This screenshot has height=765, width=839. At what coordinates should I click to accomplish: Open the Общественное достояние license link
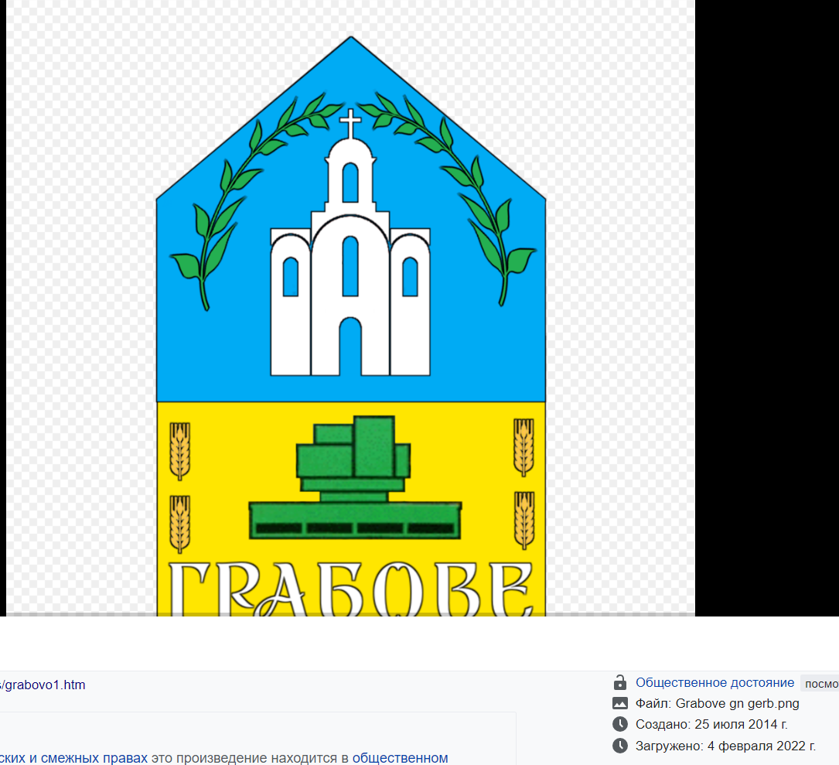pos(715,682)
